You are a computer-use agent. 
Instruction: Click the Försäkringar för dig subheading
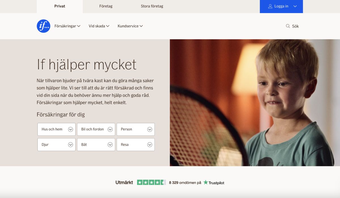click(x=61, y=115)
